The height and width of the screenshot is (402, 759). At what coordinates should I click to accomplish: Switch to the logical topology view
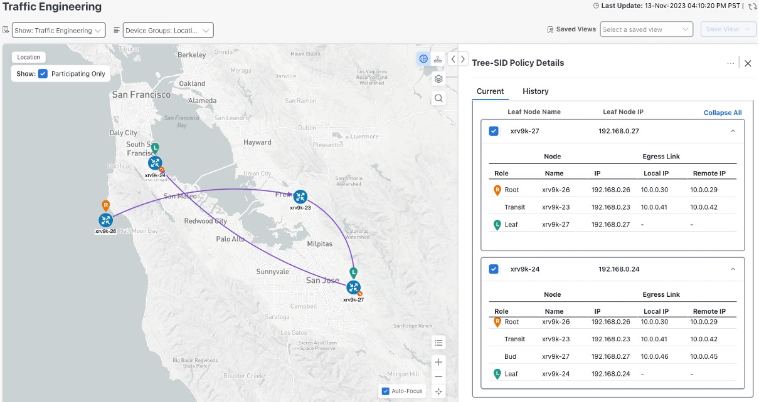pyautogui.click(x=438, y=59)
